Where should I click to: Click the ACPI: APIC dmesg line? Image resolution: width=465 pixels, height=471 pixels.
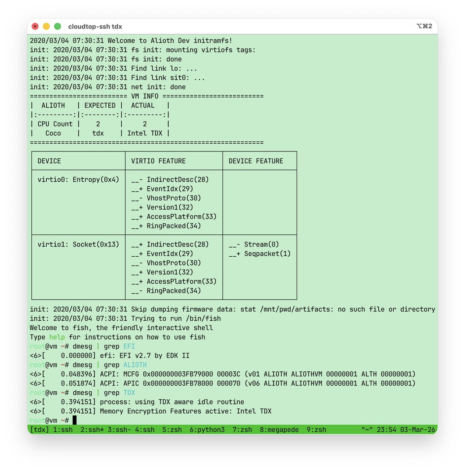(222, 383)
